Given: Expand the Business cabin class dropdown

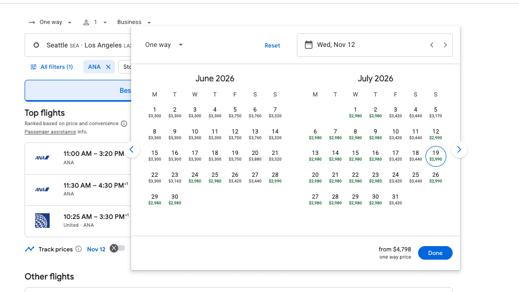Looking at the screenshot, I should [x=134, y=22].
